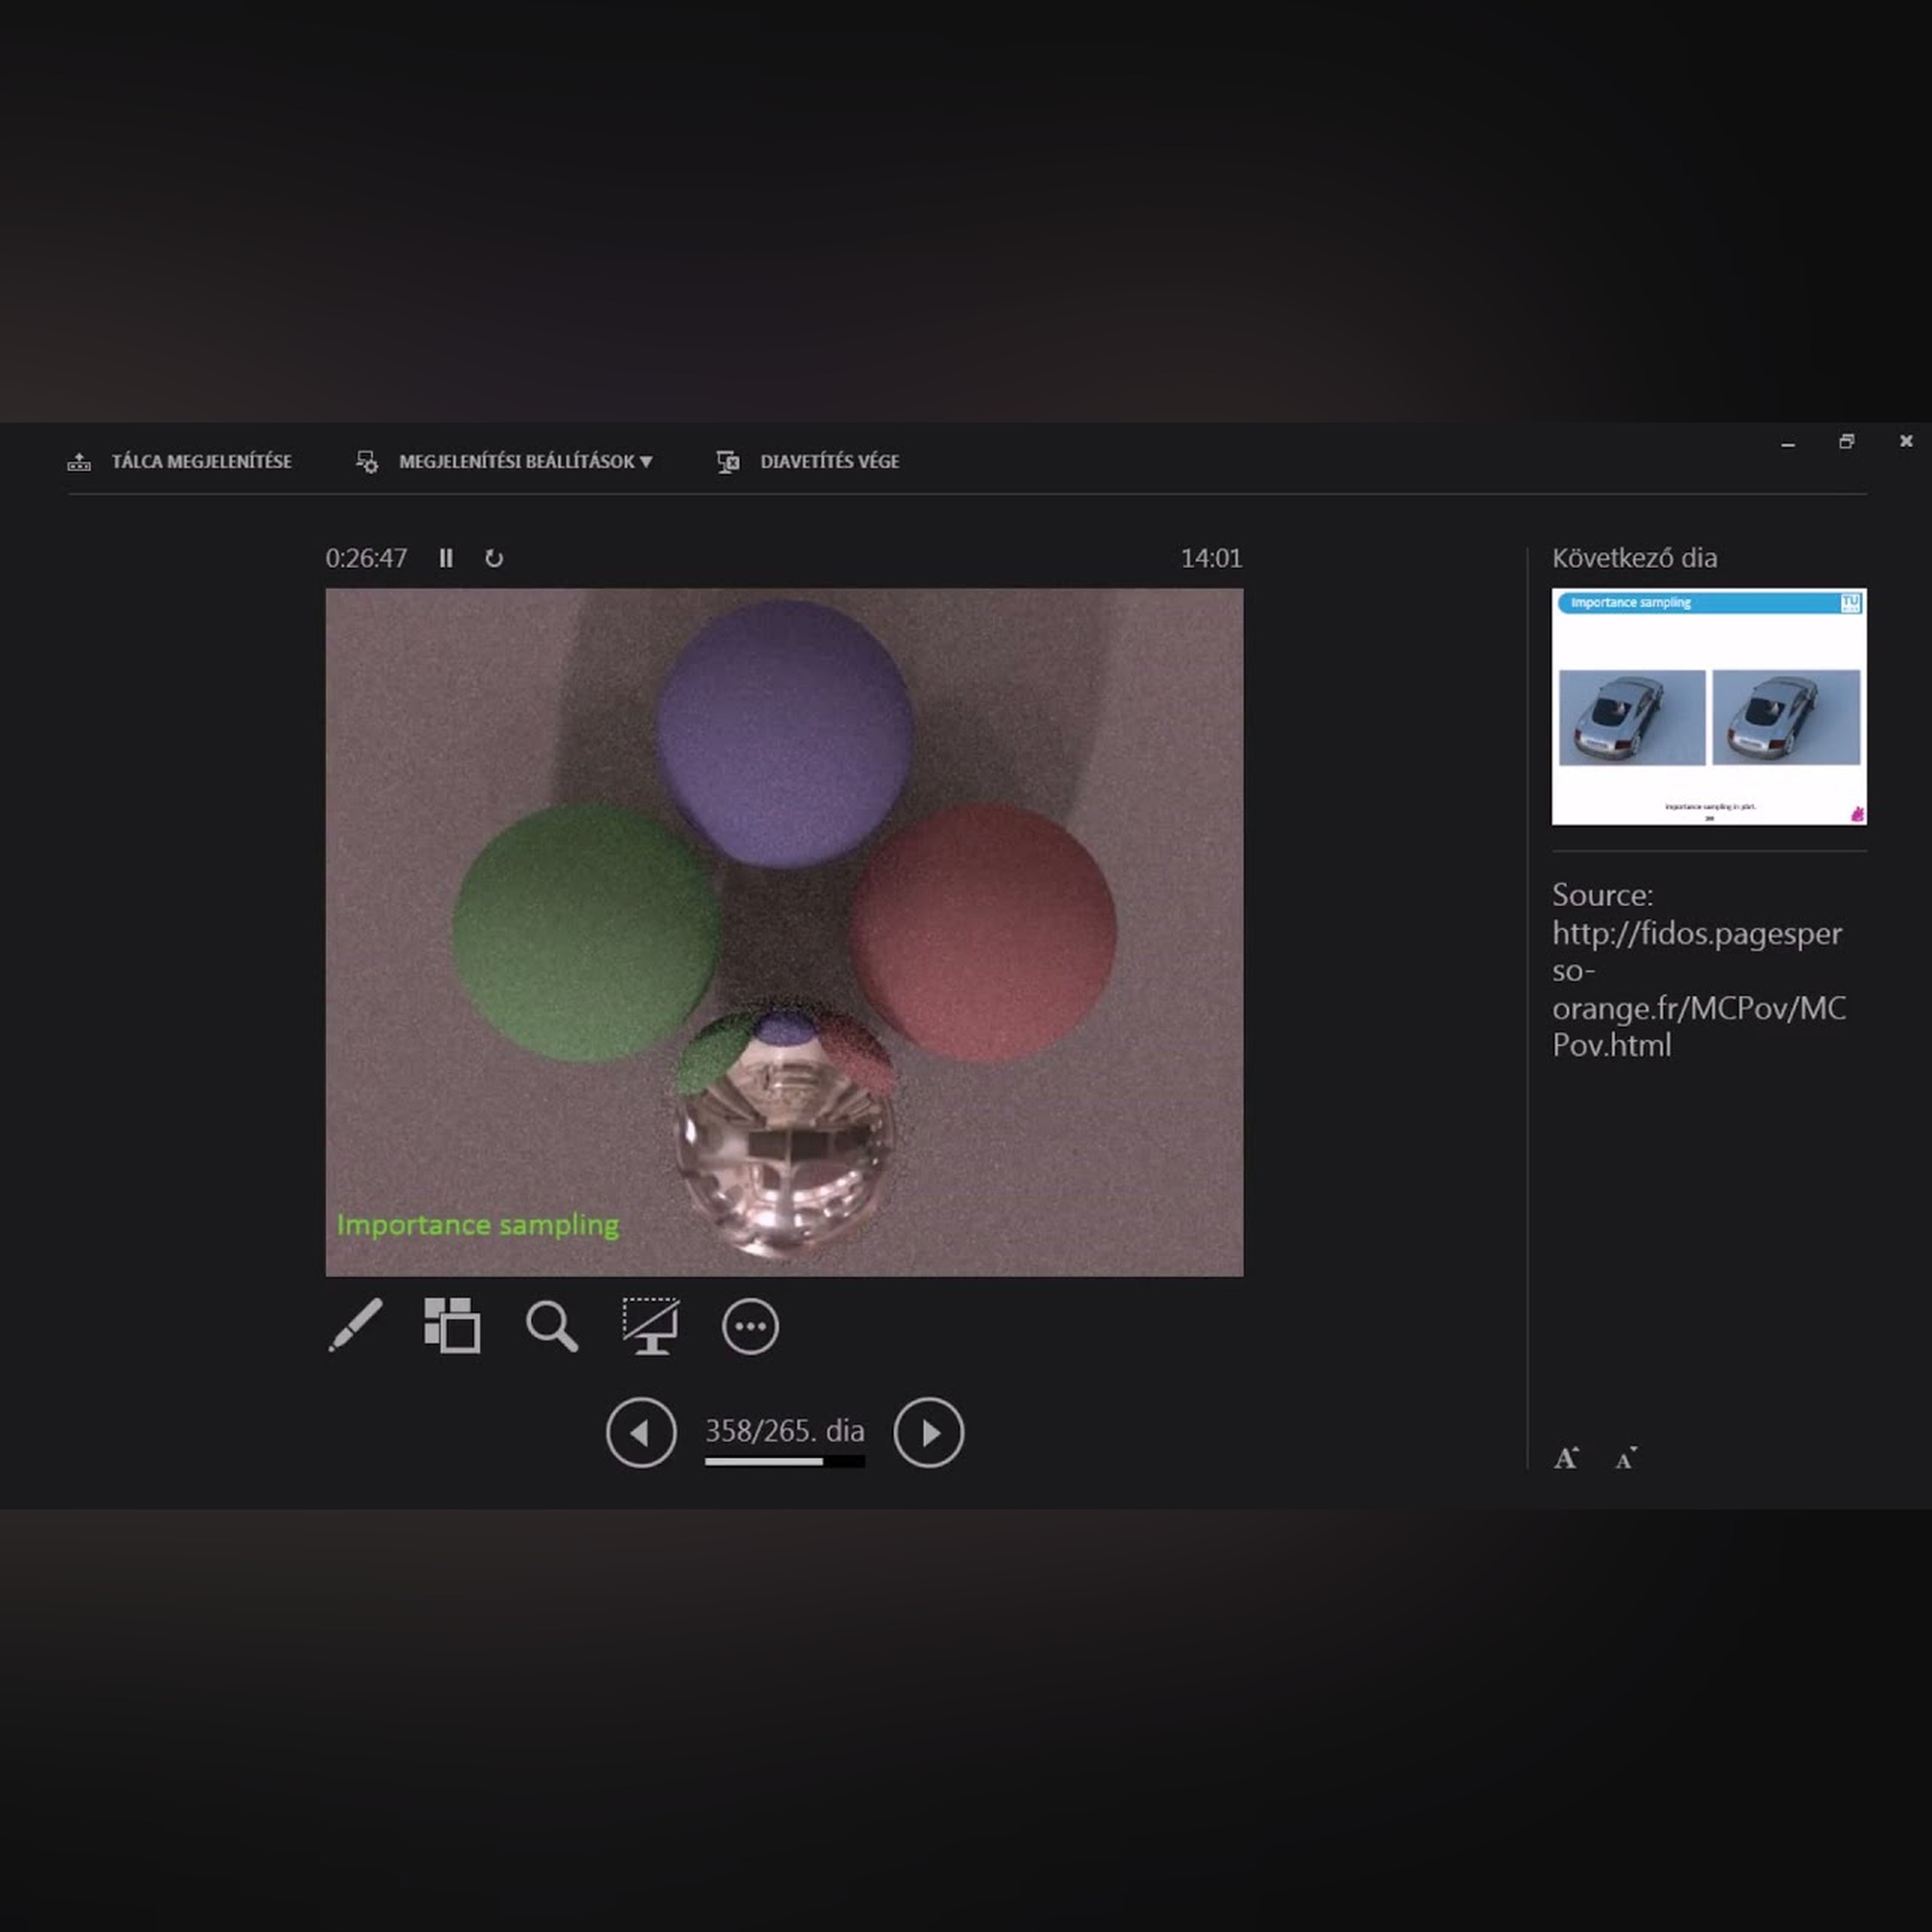Click the taskbar icon beside Tálca megjelenítése

(x=79, y=462)
